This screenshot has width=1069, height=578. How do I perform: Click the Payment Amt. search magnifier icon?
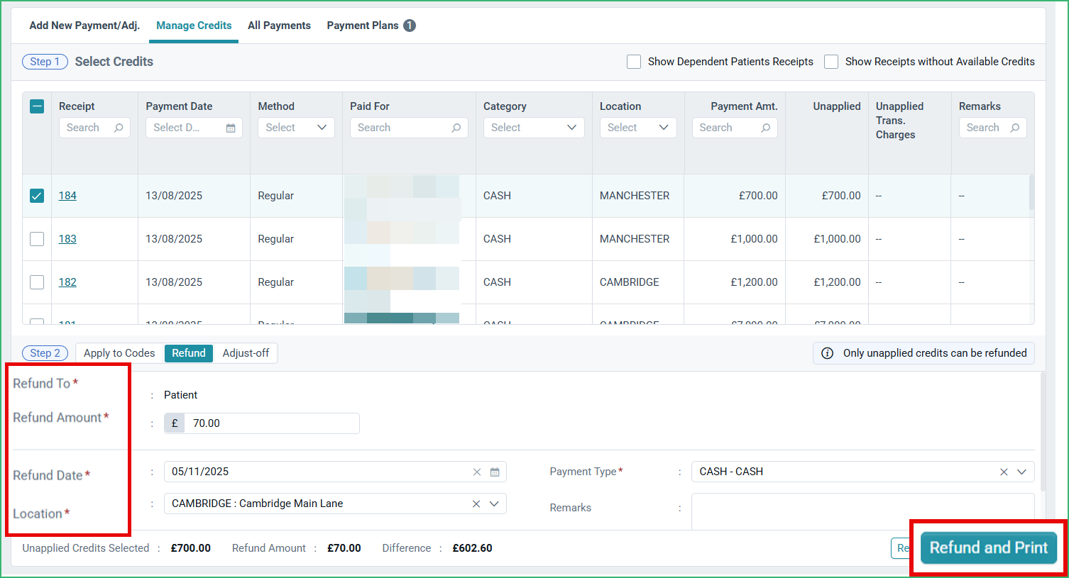click(x=766, y=128)
